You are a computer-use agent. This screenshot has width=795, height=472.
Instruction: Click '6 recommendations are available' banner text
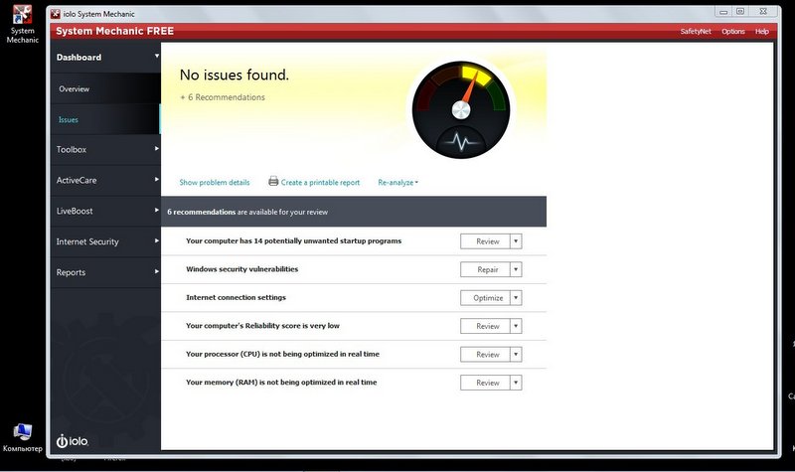pos(247,212)
